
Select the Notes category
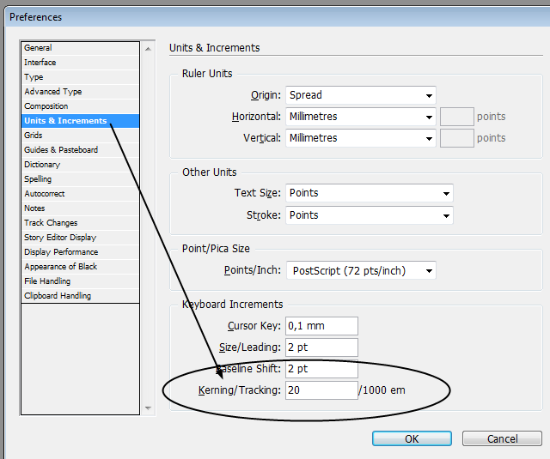point(80,208)
